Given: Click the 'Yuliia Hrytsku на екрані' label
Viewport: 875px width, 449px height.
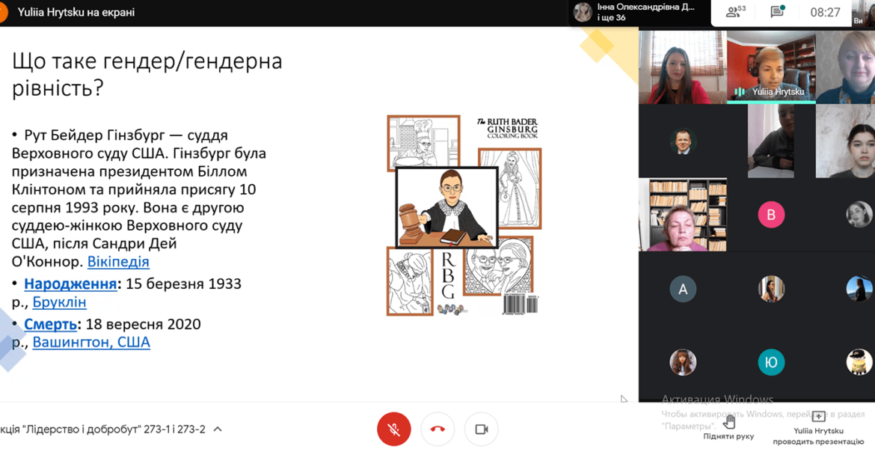Looking at the screenshot, I should (x=76, y=12).
